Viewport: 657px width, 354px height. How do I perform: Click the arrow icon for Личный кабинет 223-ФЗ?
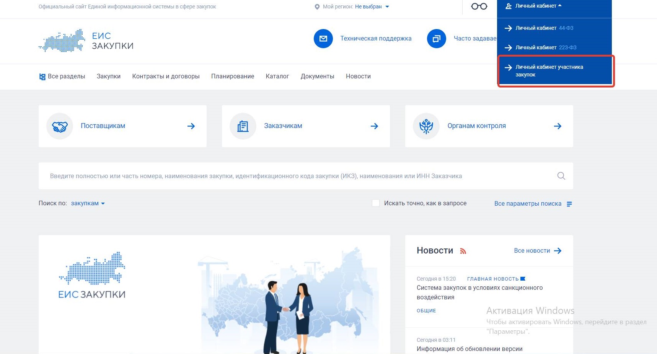(508, 47)
